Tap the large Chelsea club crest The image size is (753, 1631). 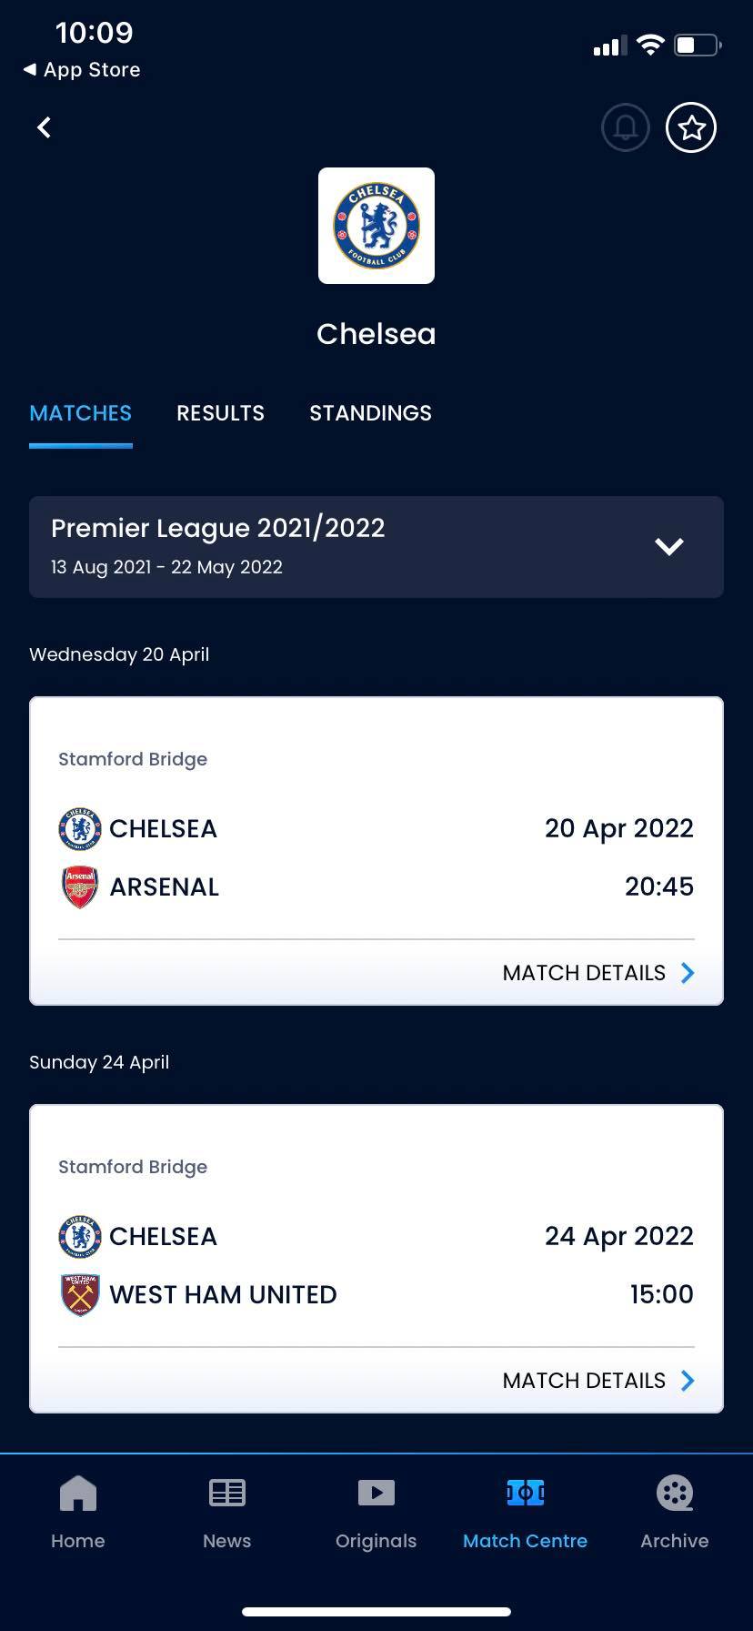376,226
